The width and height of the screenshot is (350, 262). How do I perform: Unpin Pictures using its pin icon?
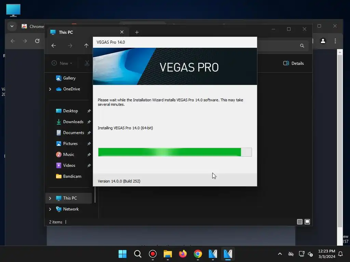(x=89, y=144)
